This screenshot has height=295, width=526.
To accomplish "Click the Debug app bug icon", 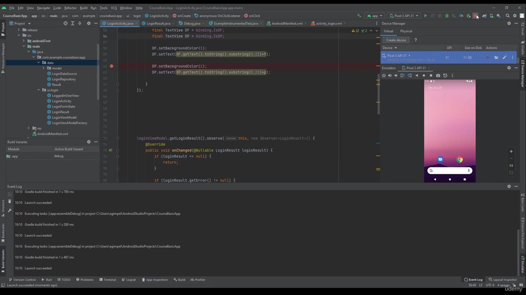I will pyautogui.click(x=447, y=16).
